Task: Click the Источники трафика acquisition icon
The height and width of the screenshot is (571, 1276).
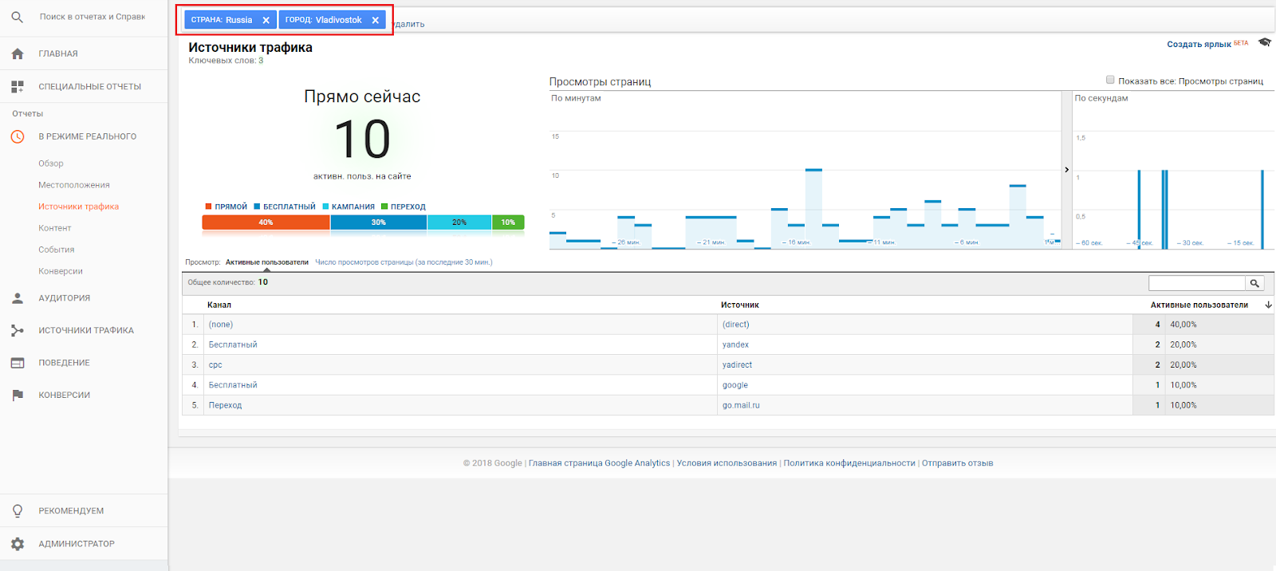Action: pos(18,330)
